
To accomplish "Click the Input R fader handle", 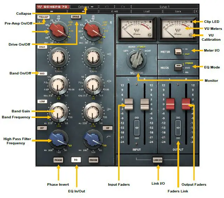I will [144, 104].
